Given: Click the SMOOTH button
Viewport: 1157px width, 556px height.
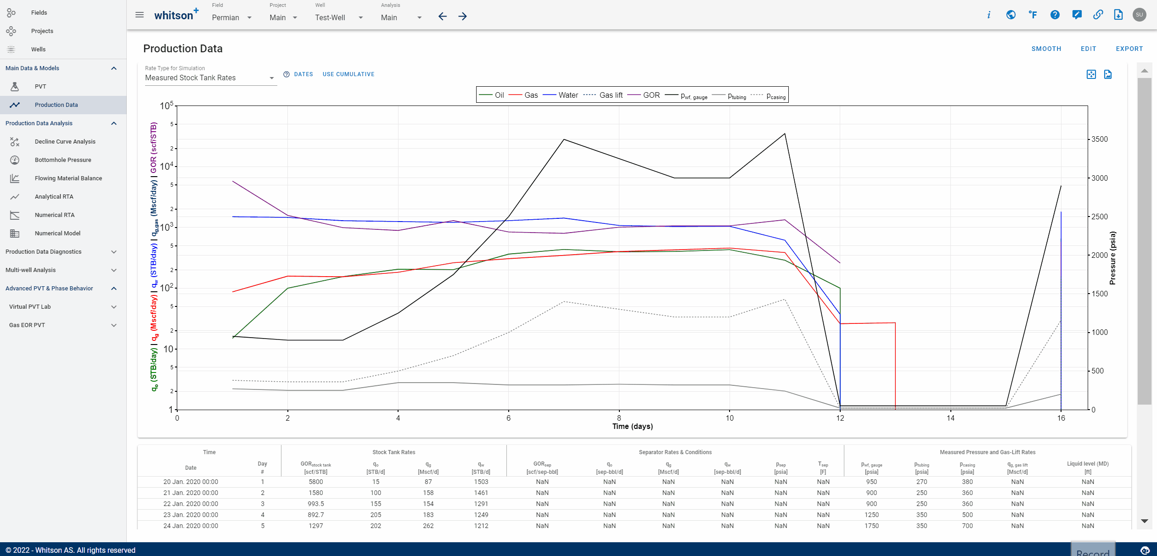Looking at the screenshot, I should tap(1046, 49).
